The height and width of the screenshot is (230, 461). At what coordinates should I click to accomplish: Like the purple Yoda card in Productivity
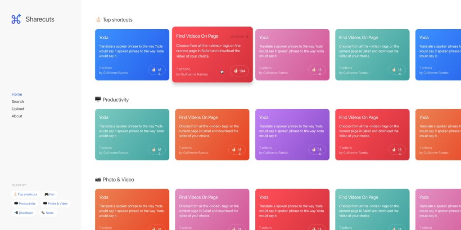[317, 150]
